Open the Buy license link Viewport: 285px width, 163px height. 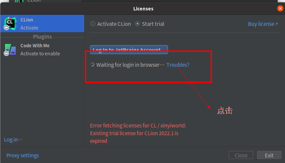click(x=261, y=24)
